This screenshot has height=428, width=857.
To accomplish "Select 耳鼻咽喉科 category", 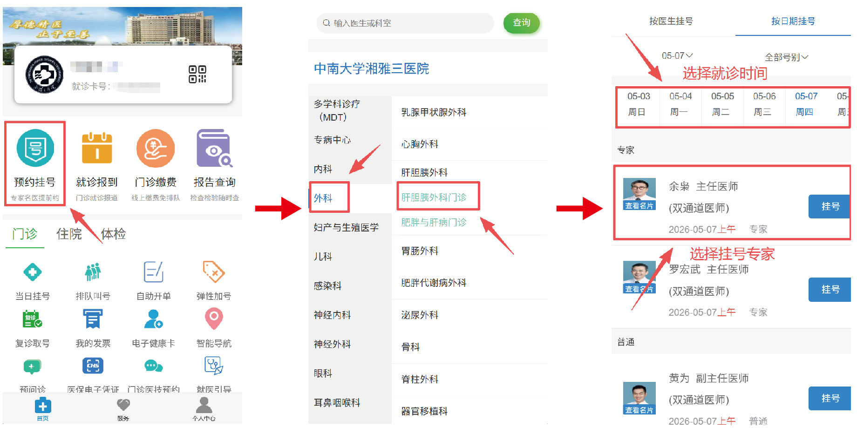I will pyautogui.click(x=350, y=403).
